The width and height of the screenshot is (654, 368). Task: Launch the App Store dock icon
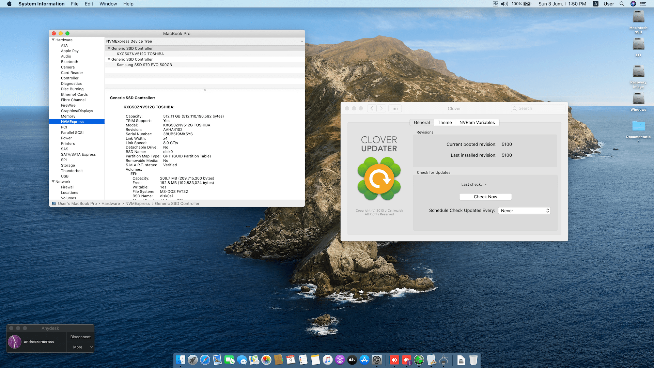364,360
